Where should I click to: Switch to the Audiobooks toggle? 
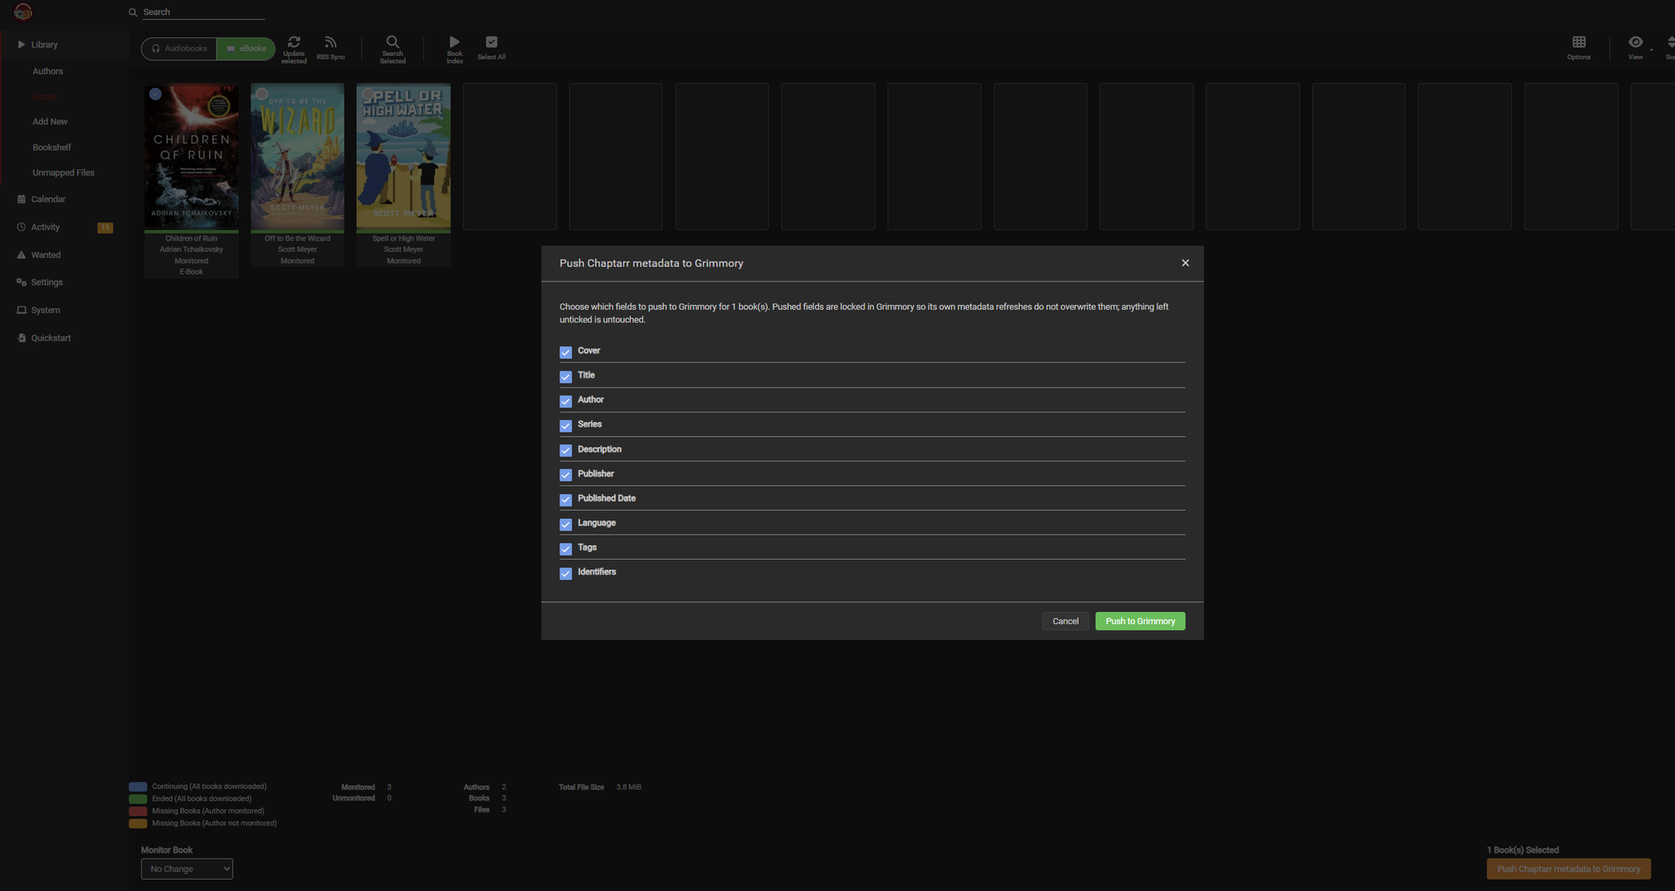180,49
